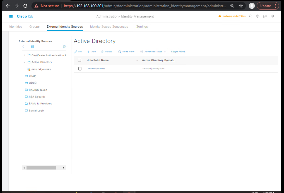Bookmark this page with the star icon
This screenshot has width=284, height=193.
click(x=241, y=6)
